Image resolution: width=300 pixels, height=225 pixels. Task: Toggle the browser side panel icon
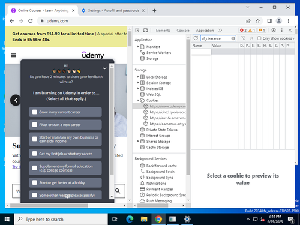click(x=269, y=21)
